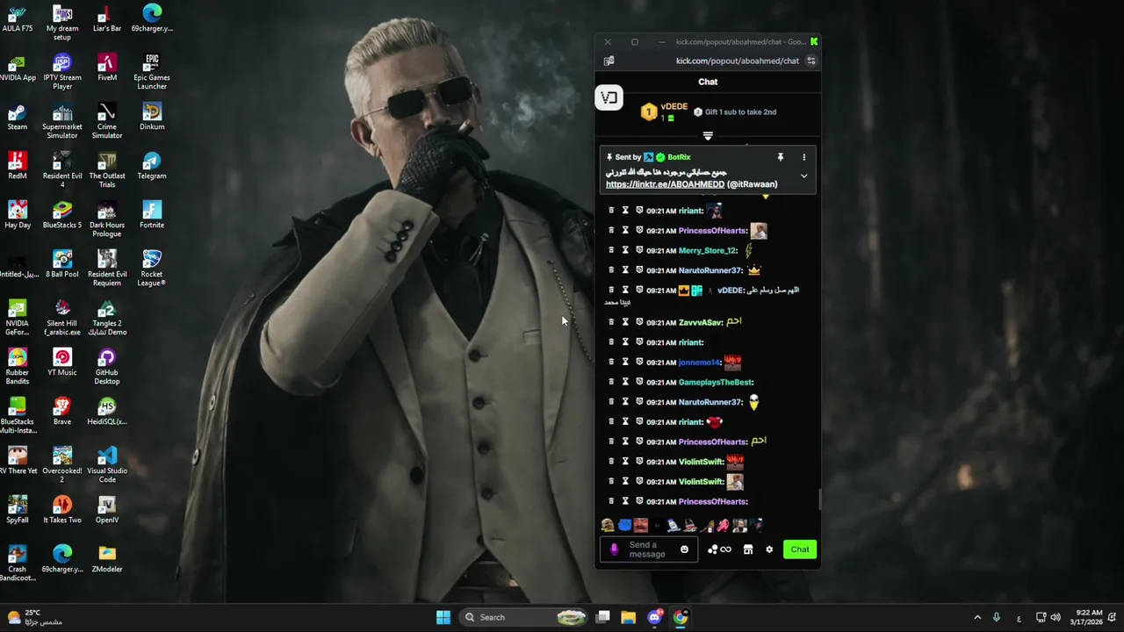Viewport: 1124px width, 632px height.
Task: Click the PrincessOfHearts username on the last message
Action: [x=712, y=501]
